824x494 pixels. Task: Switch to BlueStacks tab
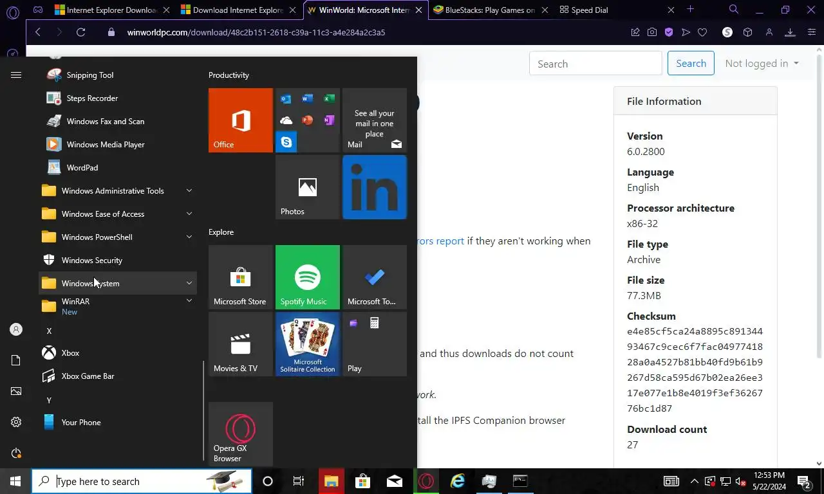[490, 10]
